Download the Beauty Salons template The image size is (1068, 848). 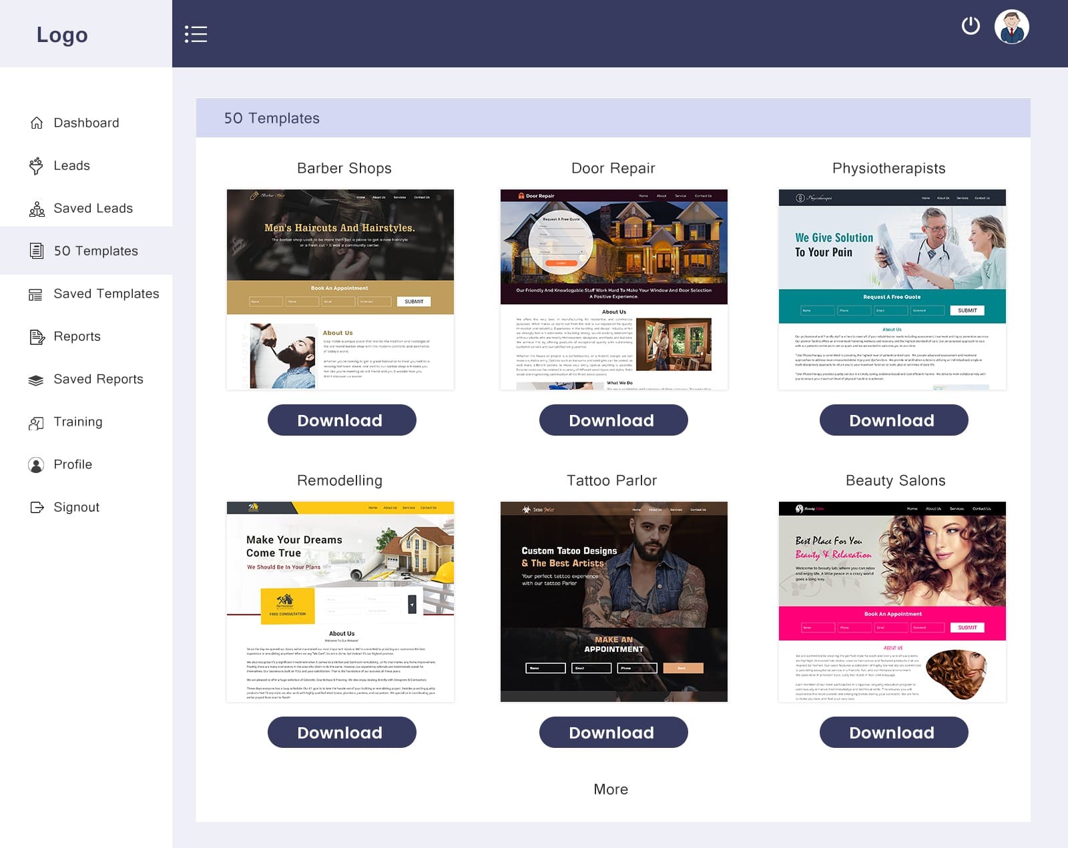pos(894,733)
